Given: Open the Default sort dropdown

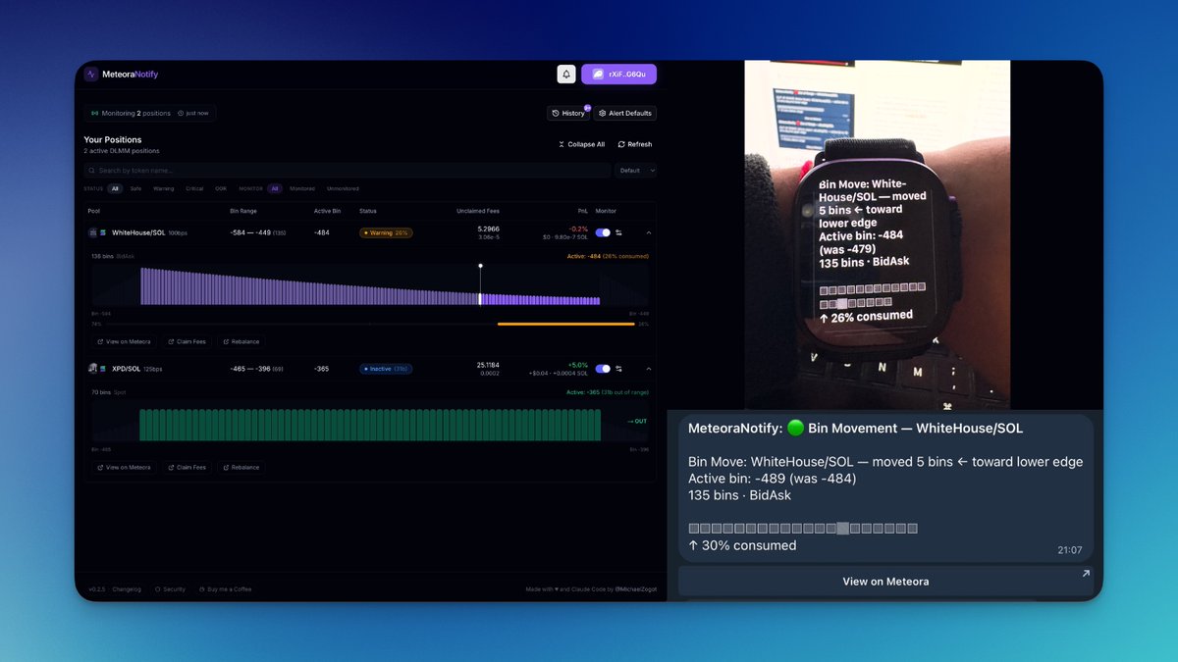Looking at the screenshot, I should tap(636, 170).
